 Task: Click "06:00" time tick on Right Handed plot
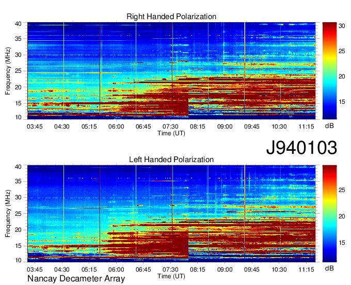(x=116, y=126)
